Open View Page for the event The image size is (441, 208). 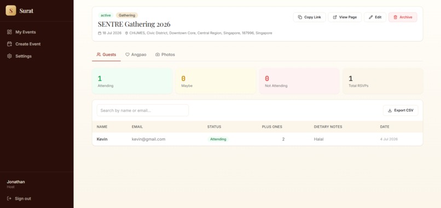[x=345, y=17]
